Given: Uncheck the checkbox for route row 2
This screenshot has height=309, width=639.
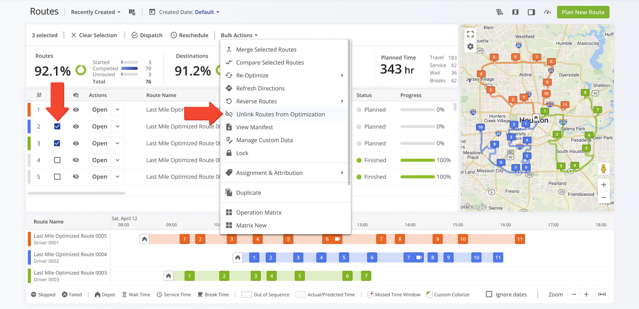Looking at the screenshot, I should coord(57,126).
